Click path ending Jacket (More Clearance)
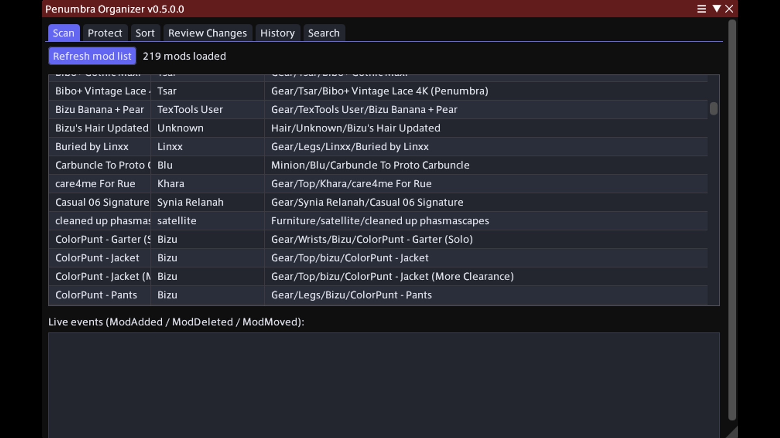The width and height of the screenshot is (780, 438). coord(392,277)
